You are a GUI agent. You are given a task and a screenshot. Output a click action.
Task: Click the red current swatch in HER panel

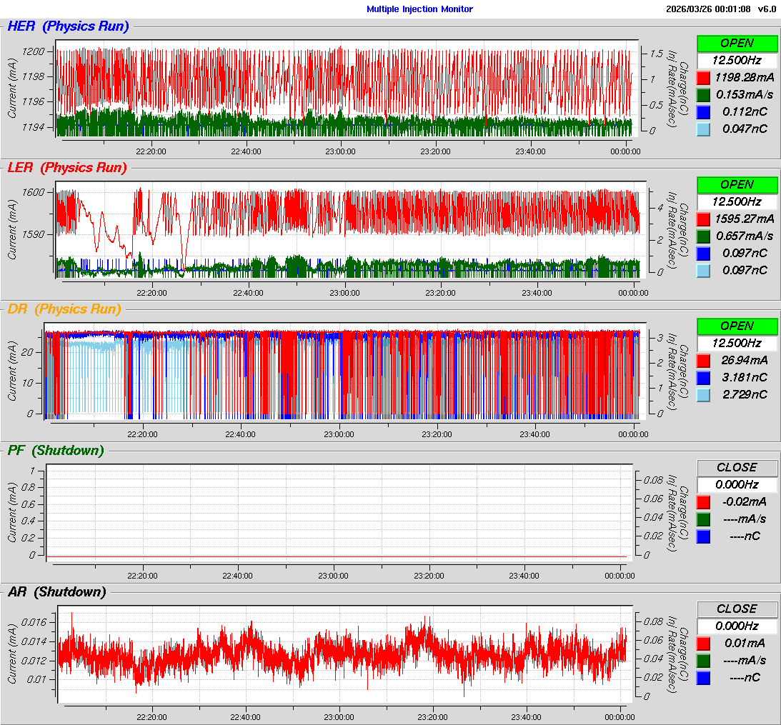(704, 77)
